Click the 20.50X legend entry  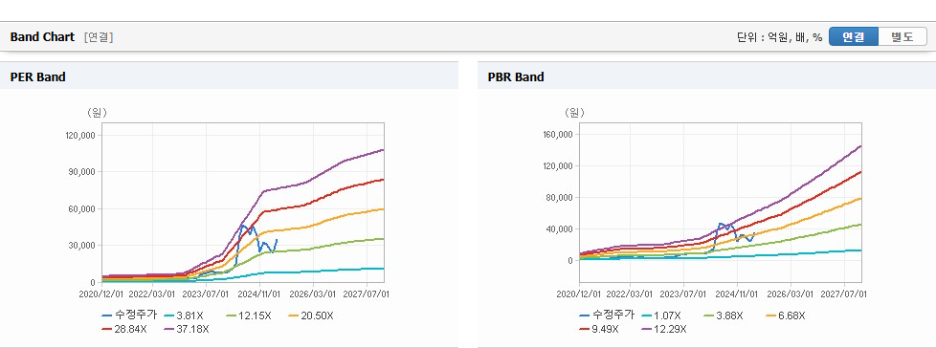311,315
